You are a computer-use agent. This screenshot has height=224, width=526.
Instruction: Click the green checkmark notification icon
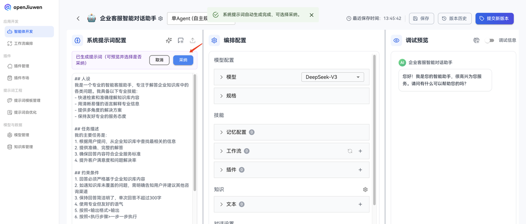click(215, 15)
